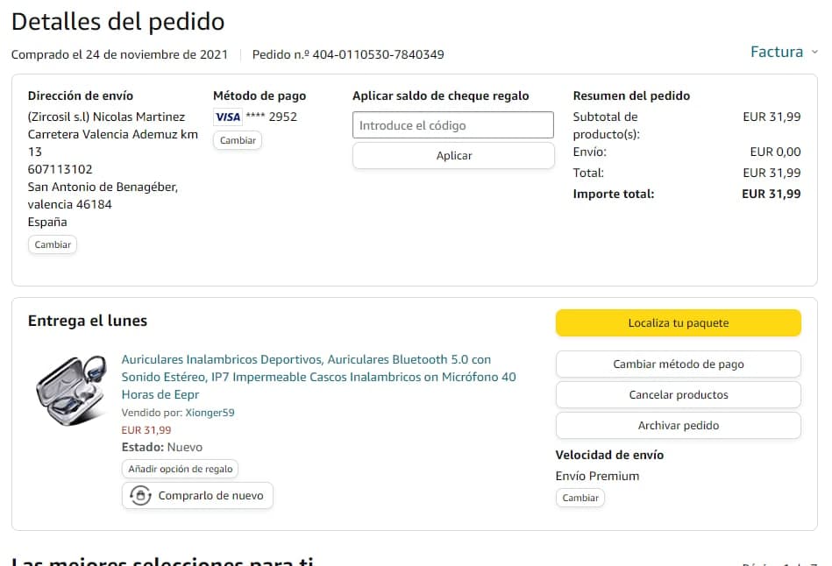Click the red EUR 31,99 product price

click(146, 430)
